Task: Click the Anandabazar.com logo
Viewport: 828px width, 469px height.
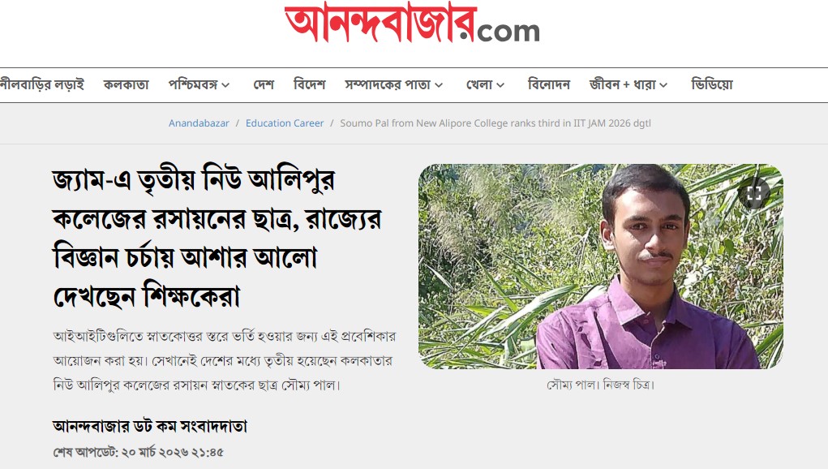Action: (x=413, y=24)
